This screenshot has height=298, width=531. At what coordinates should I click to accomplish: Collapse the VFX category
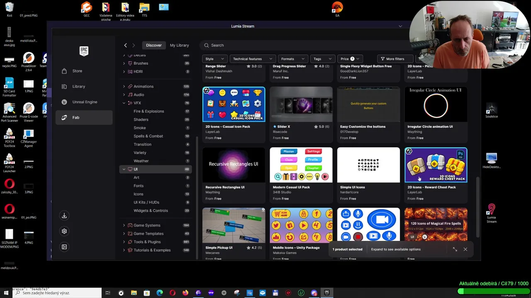[124, 103]
